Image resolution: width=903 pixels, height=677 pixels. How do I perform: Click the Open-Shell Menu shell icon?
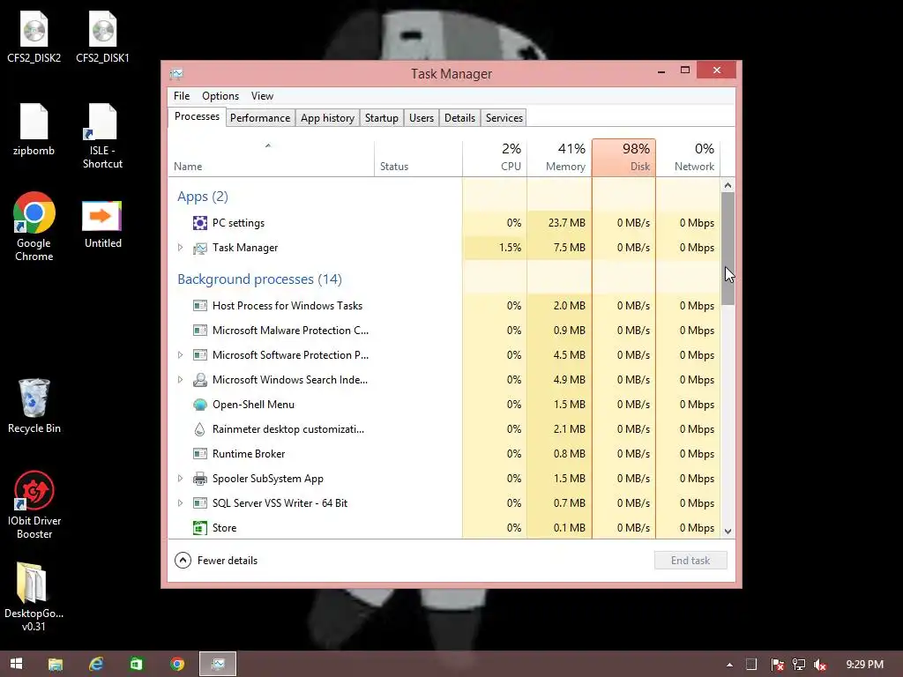pos(200,405)
